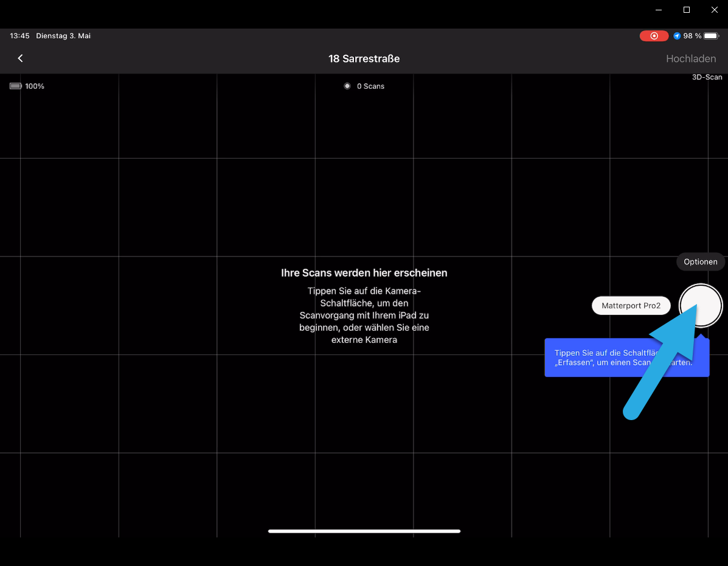Click the 18 Sarrestraße title

(x=364, y=59)
